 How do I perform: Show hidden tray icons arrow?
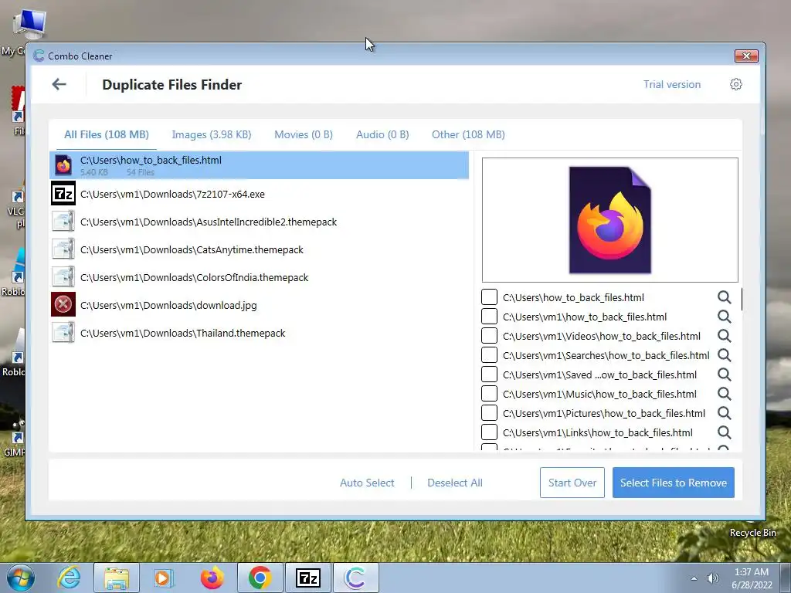click(694, 579)
